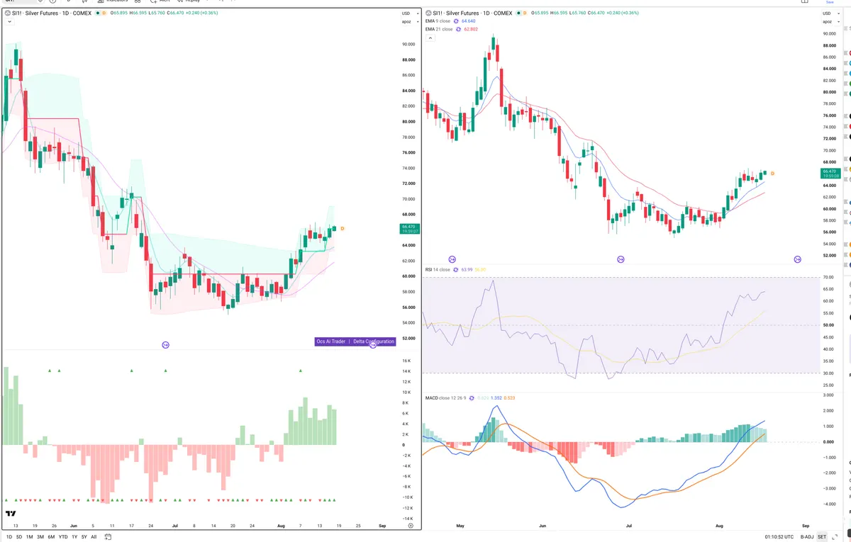851x542 pixels.
Task: Click the Ocs Ai Trader Delta Configuration label
Action: [x=355, y=341]
